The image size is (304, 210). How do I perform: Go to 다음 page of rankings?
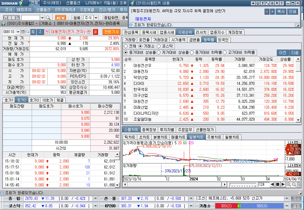tap(295, 53)
